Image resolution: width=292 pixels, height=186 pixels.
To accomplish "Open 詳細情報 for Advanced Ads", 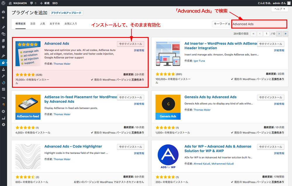I will [139, 50].
